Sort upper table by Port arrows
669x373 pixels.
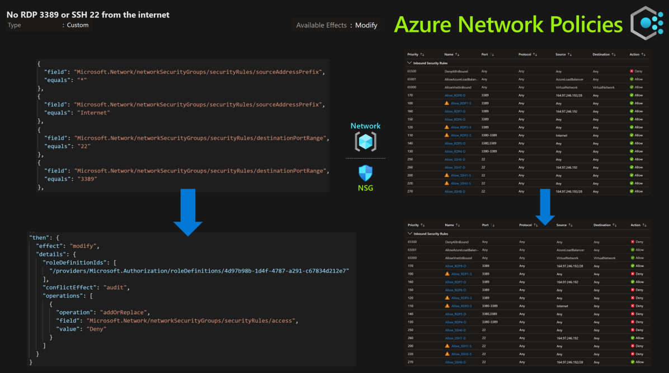492,55
